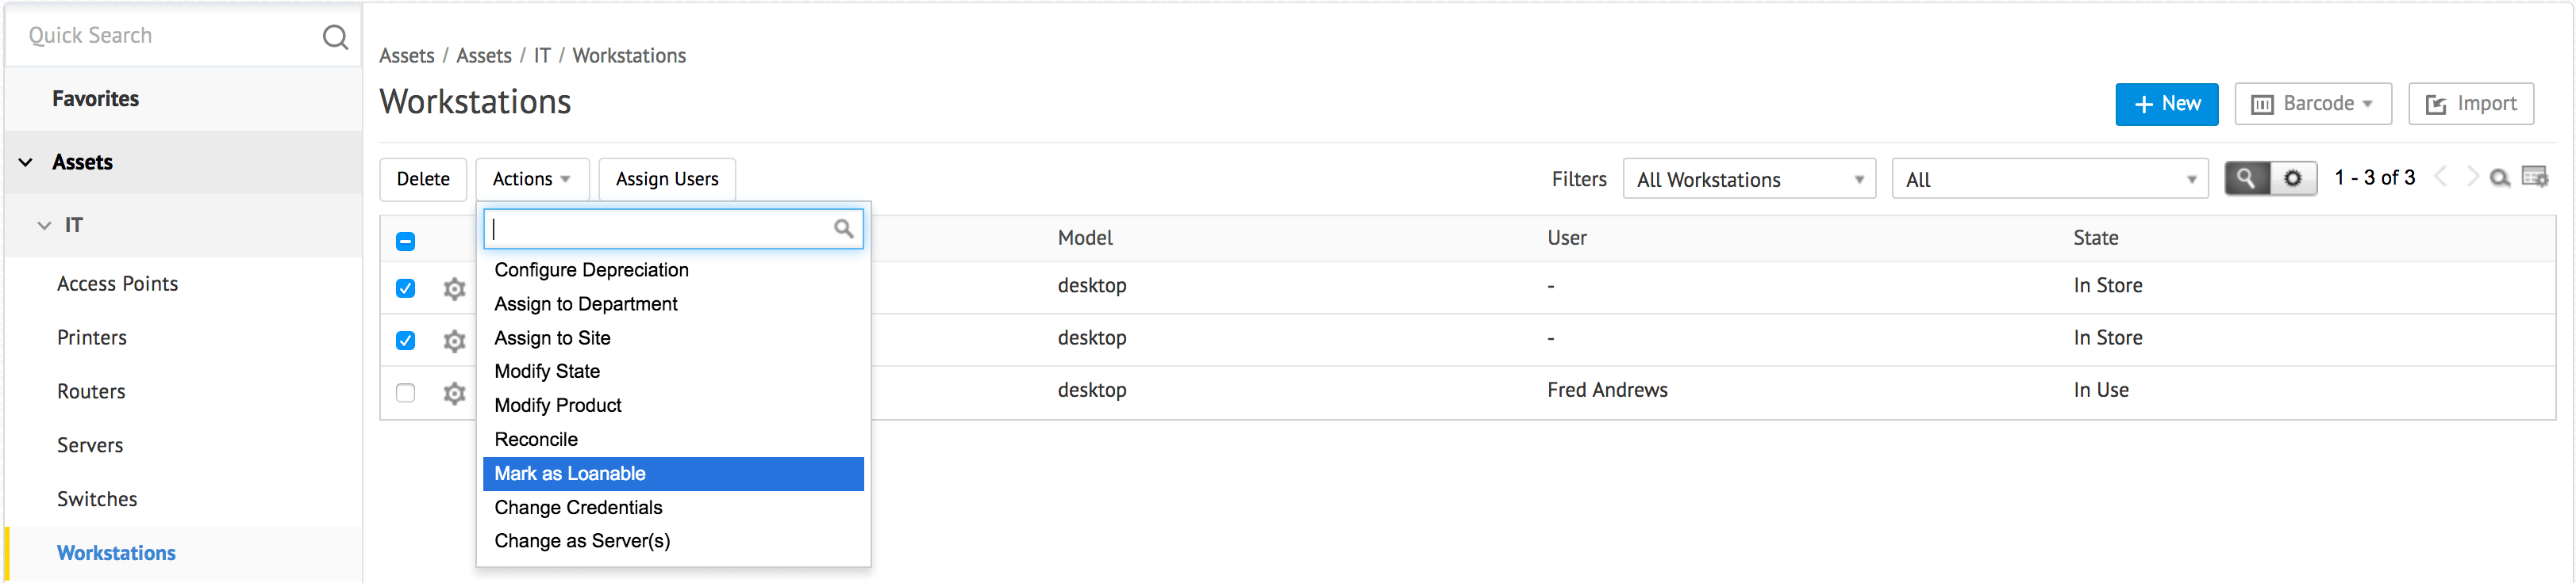Open the gear menu of the Fred Andrews row
Screen dimensions: 2576x583
[454, 394]
